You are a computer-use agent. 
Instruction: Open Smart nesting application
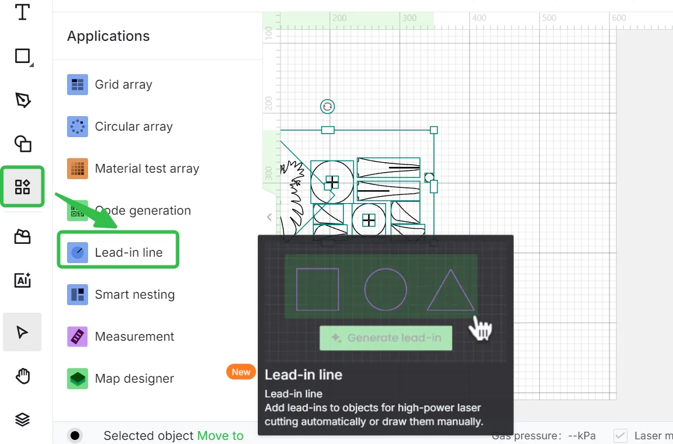coord(121,295)
